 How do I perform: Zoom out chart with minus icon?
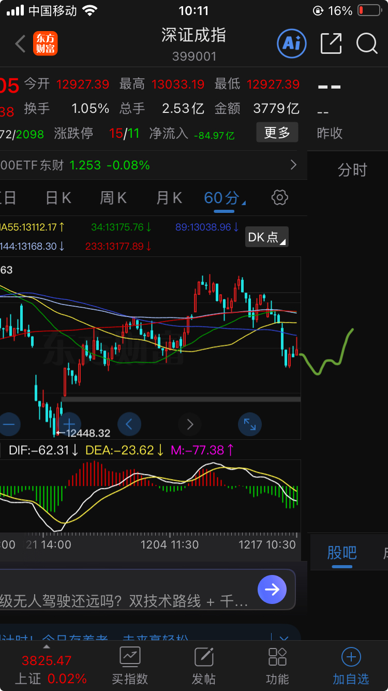click(9, 424)
